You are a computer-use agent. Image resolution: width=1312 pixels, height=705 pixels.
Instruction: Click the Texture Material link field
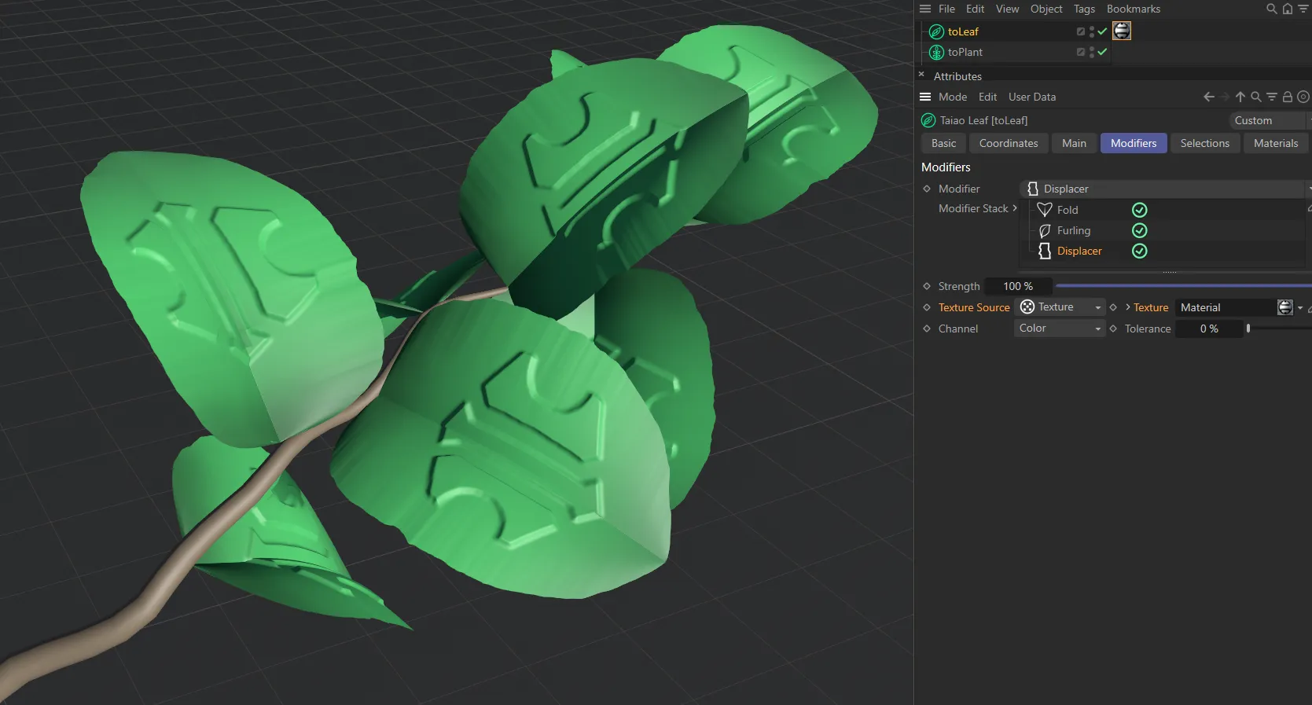tap(1226, 307)
